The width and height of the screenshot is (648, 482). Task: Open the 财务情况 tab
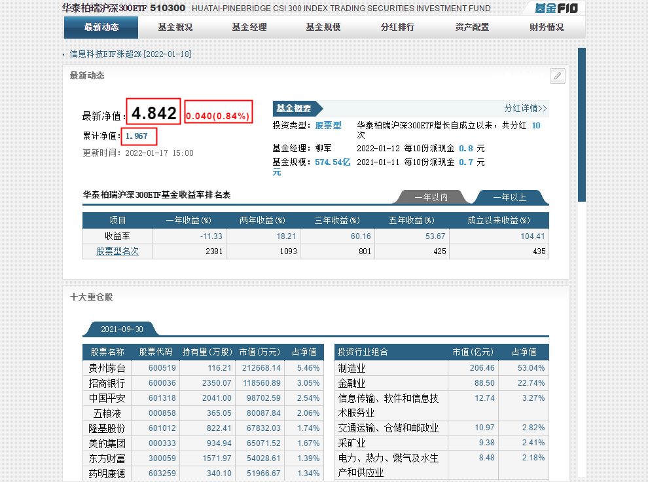click(x=547, y=28)
